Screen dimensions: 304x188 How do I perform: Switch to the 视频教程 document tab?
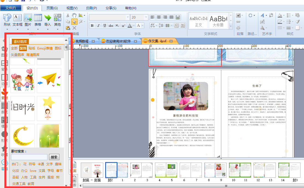[82, 41]
